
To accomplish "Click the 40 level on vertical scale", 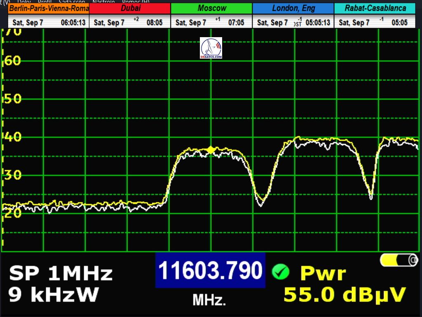I will pyautogui.click(x=12, y=137).
